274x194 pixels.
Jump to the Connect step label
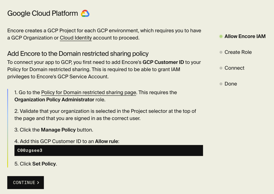[x=234, y=68]
